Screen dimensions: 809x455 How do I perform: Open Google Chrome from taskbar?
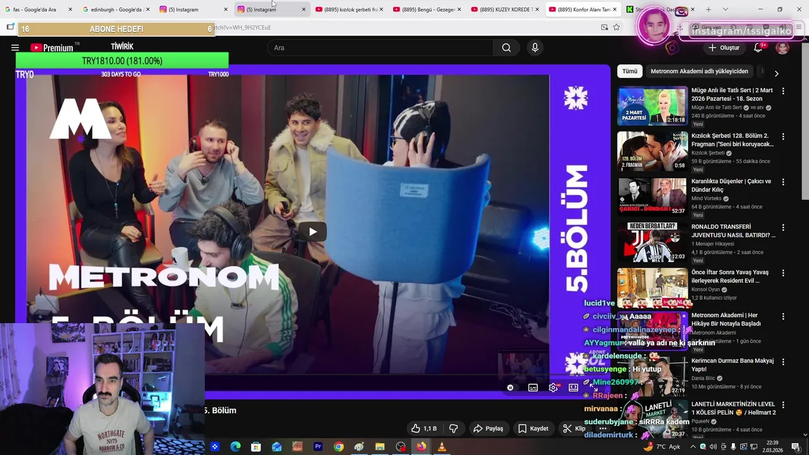point(339,447)
